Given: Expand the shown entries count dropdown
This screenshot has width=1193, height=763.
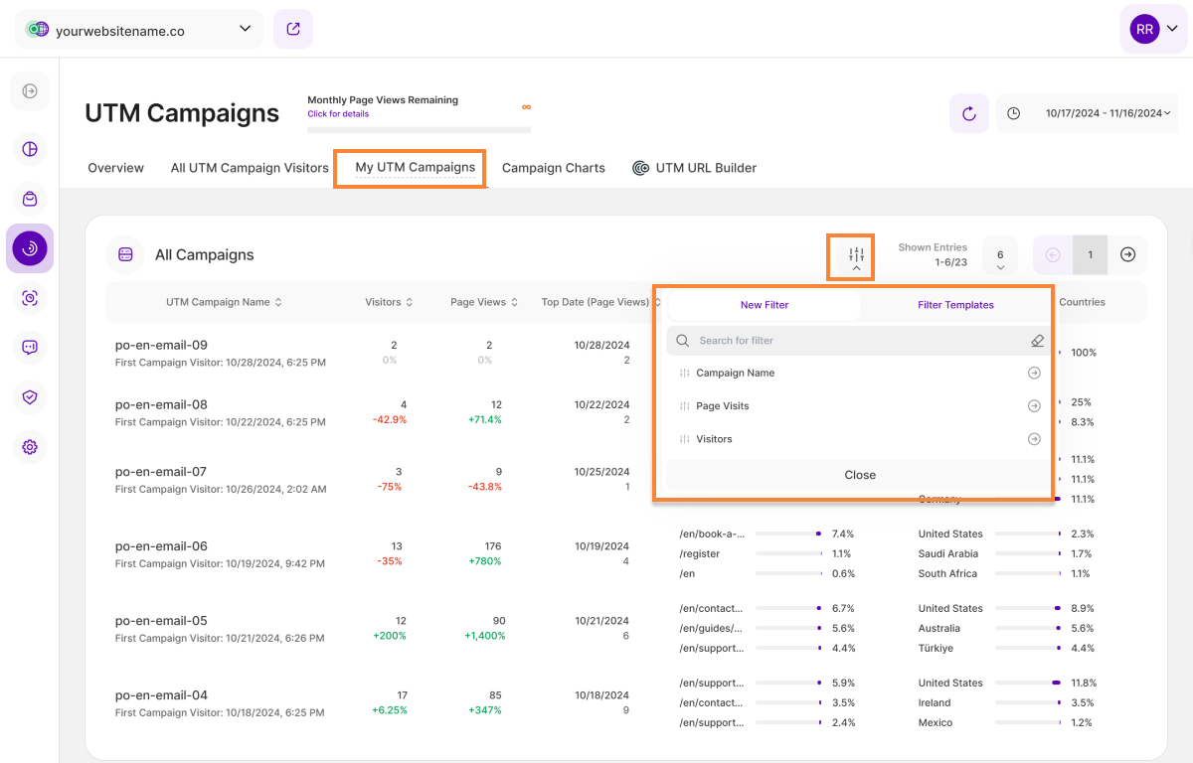Looking at the screenshot, I should coord(1000,256).
